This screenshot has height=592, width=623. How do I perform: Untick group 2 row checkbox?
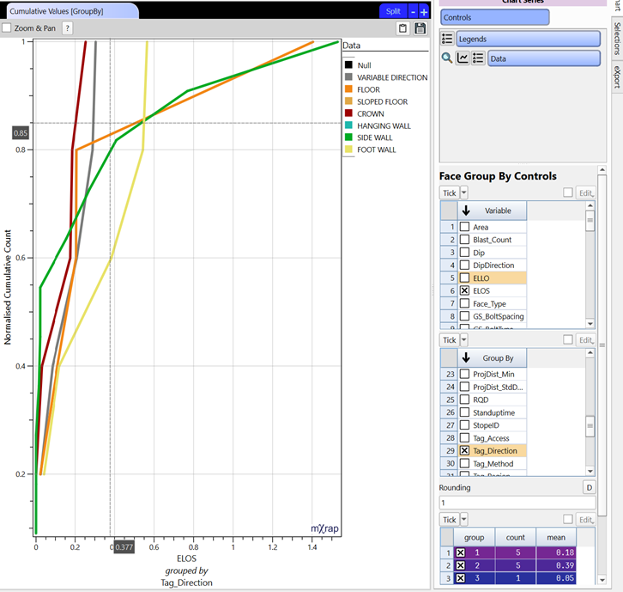(x=461, y=565)
